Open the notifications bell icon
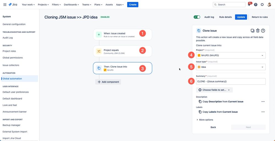The height and width of the screenshot is (141, 275). pos(249,5)
